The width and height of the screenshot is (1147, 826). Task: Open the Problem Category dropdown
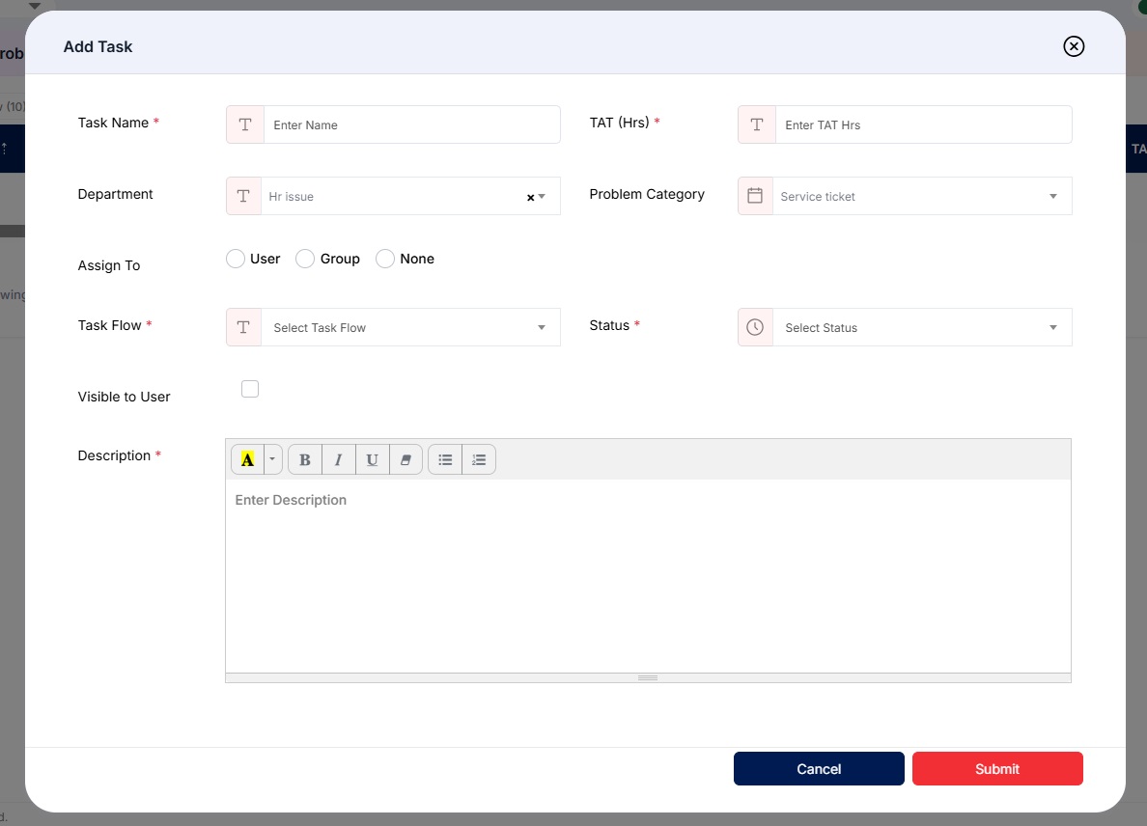pos(922,196)
